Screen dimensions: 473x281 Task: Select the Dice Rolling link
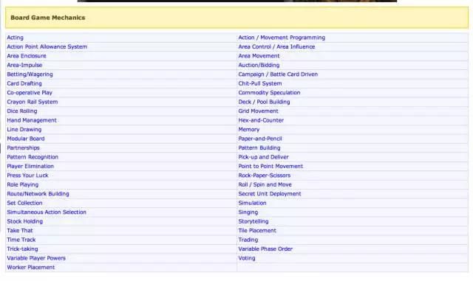click(22, 111)
